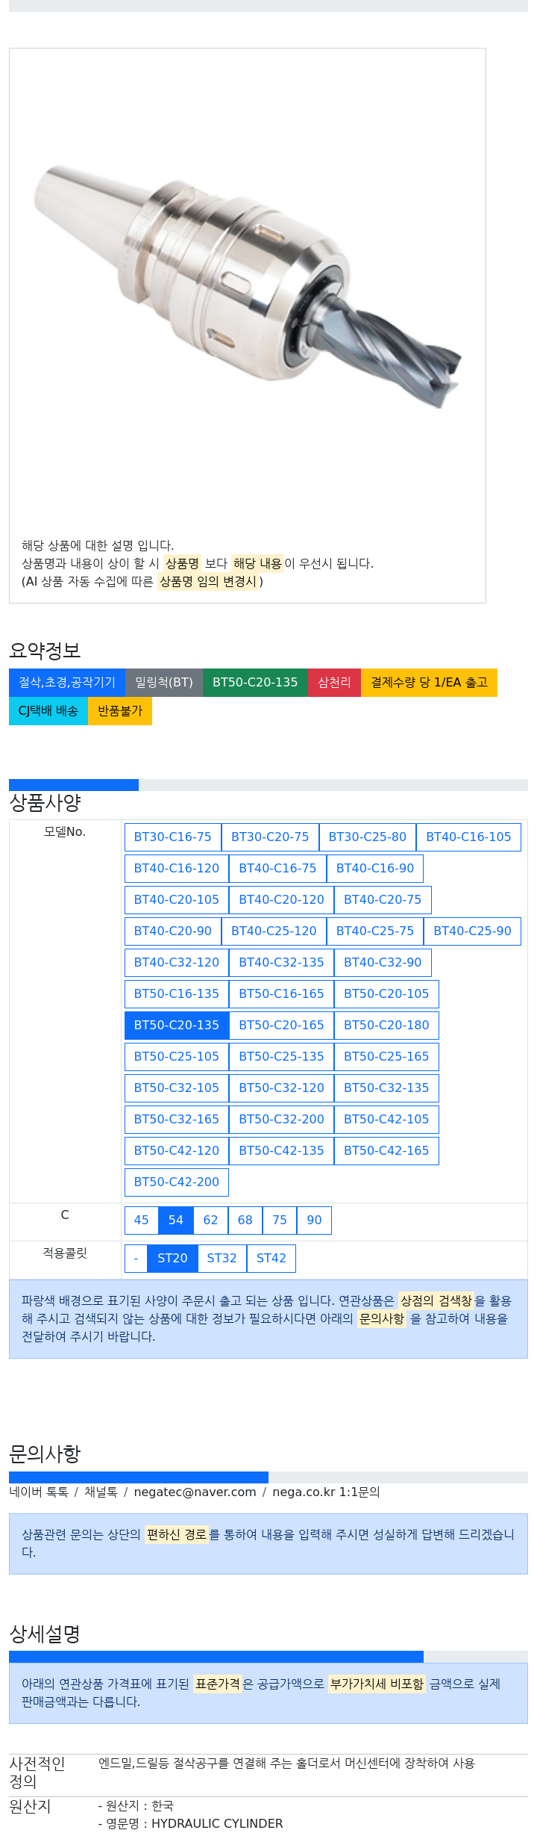
Task: Select model BT50-C32-200
Action: click(281, 1119)
